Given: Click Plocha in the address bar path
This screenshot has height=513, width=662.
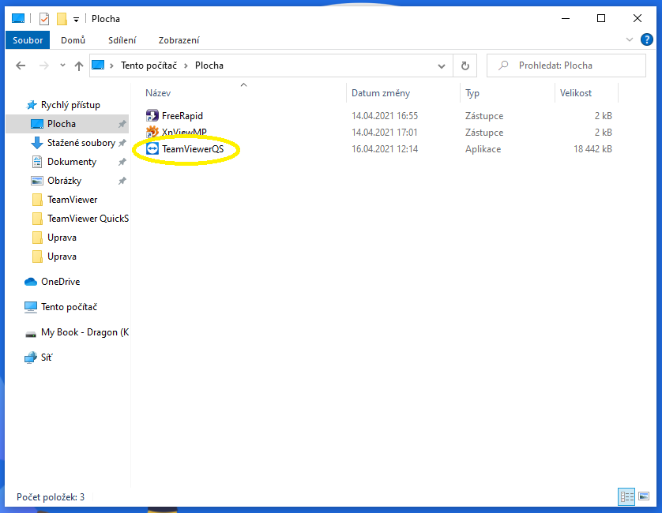Looking at the screenshot, I should point(209,66).
